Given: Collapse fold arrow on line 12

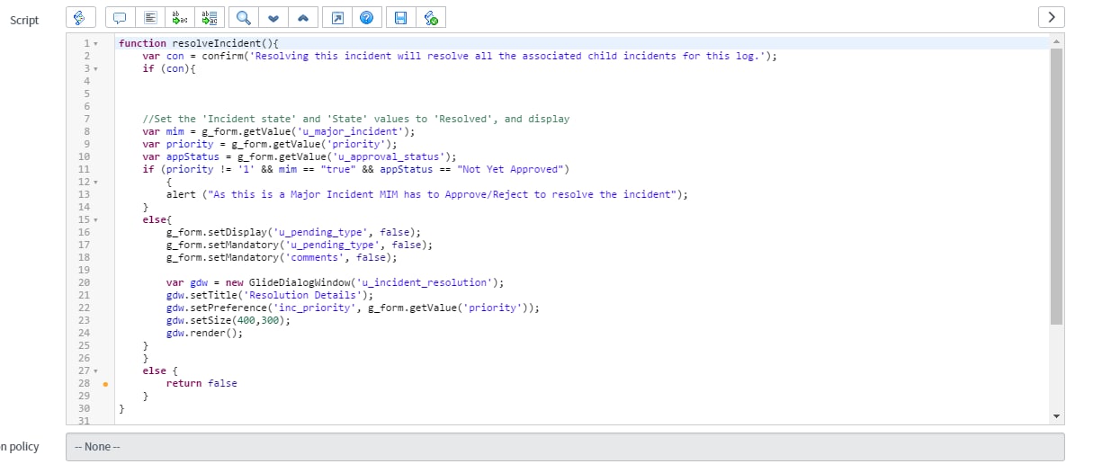Looking at the screenshot, I should pos(96,182).
